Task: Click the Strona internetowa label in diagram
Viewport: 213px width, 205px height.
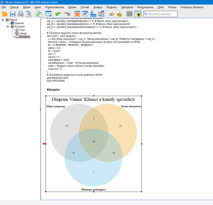Action: (x=131, y=106)
